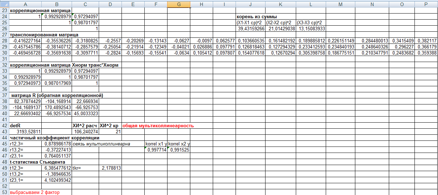Click cell with -0,469456728
Screen dimensions: 438x195
[x=25, y=53]
